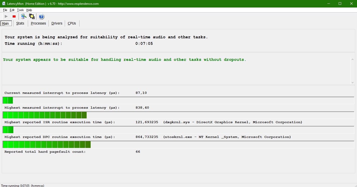Click the red Stop monitoring button
Screen dimensions: 357x187
pyautogui.click(x=14, y=17)
